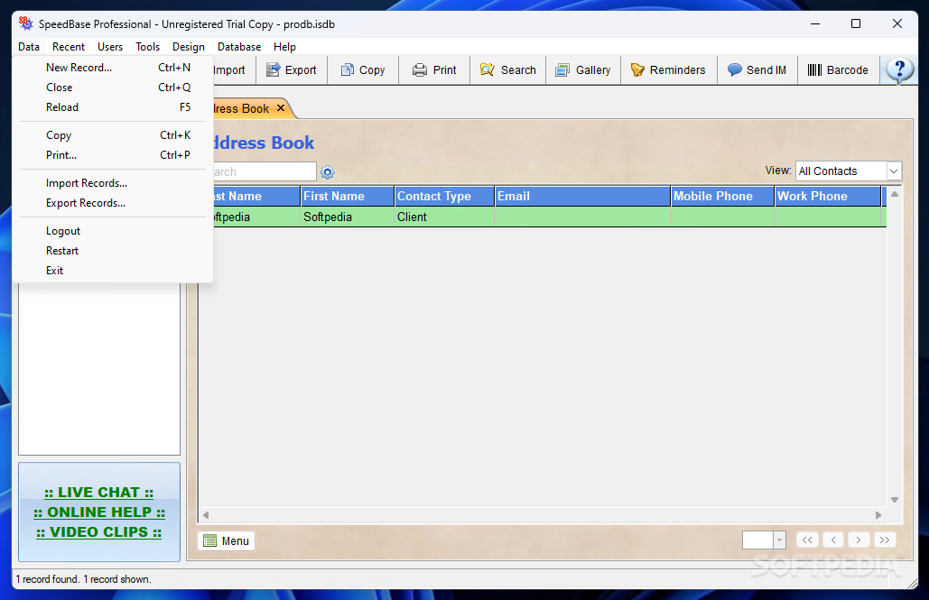Click the Barcode toolbar icon
929x600 pixels.
[814, 69]
